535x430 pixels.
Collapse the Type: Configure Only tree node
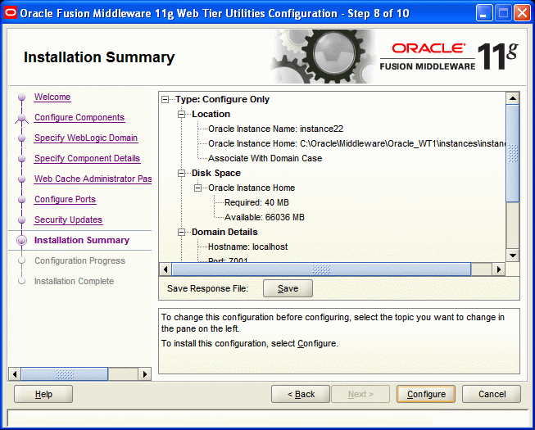(165, 100)
